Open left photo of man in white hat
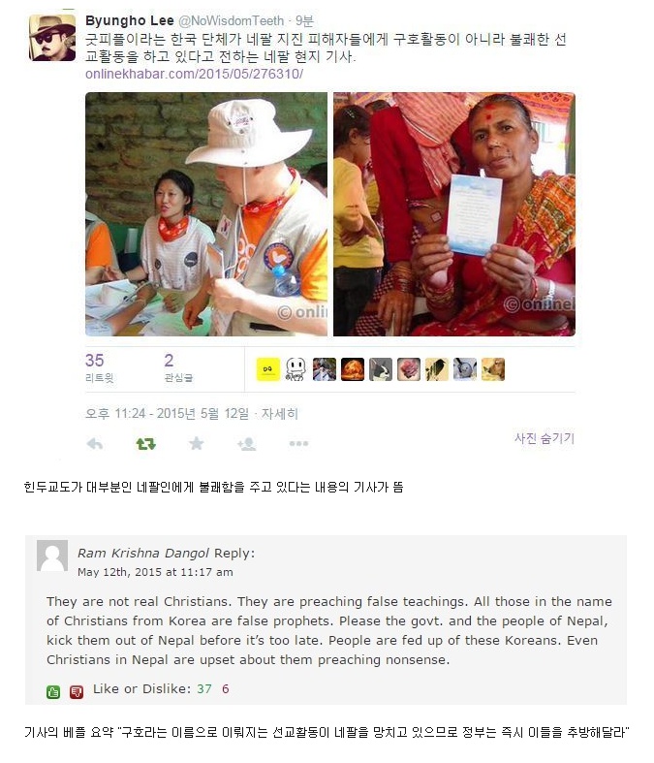Image resolution: width=654 pixels, height=763 pixels. (x=206, y=214)
